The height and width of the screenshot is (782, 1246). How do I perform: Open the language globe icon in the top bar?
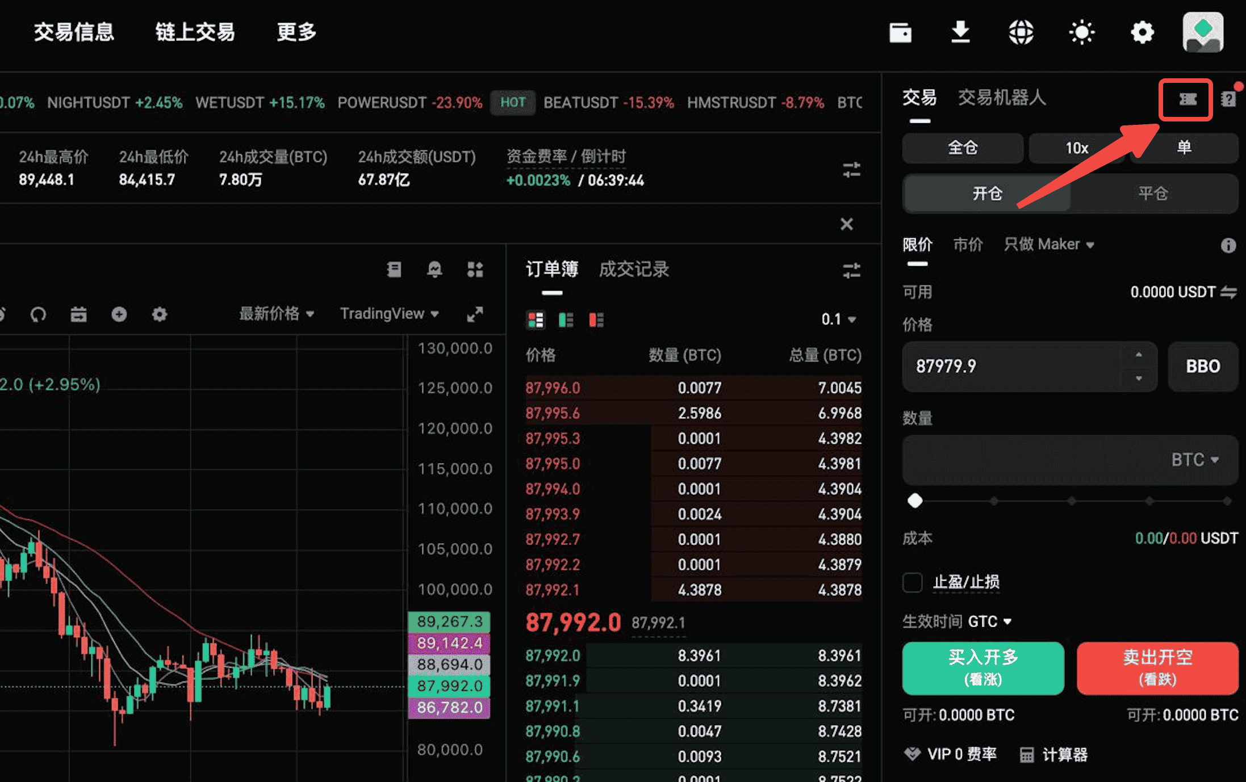[1021, 32]
